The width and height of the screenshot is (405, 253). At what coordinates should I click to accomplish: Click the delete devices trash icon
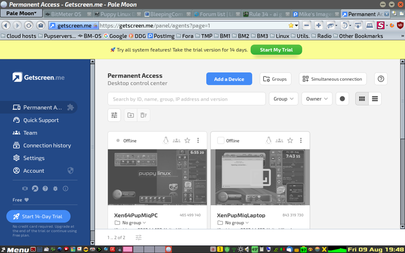[x=144, y=115]
